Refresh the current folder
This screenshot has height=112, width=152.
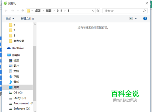pos(98,11)
